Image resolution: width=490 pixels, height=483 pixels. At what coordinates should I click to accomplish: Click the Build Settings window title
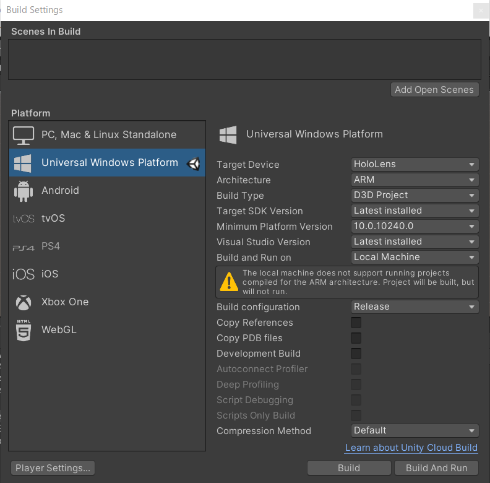(x=35, y=10)
